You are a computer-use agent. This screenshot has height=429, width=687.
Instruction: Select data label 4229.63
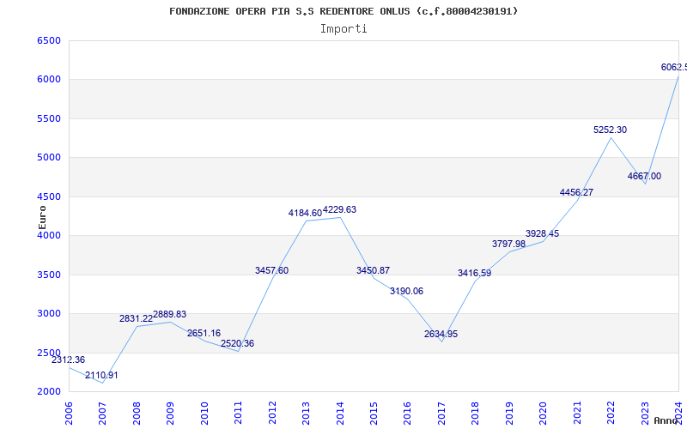339,209
